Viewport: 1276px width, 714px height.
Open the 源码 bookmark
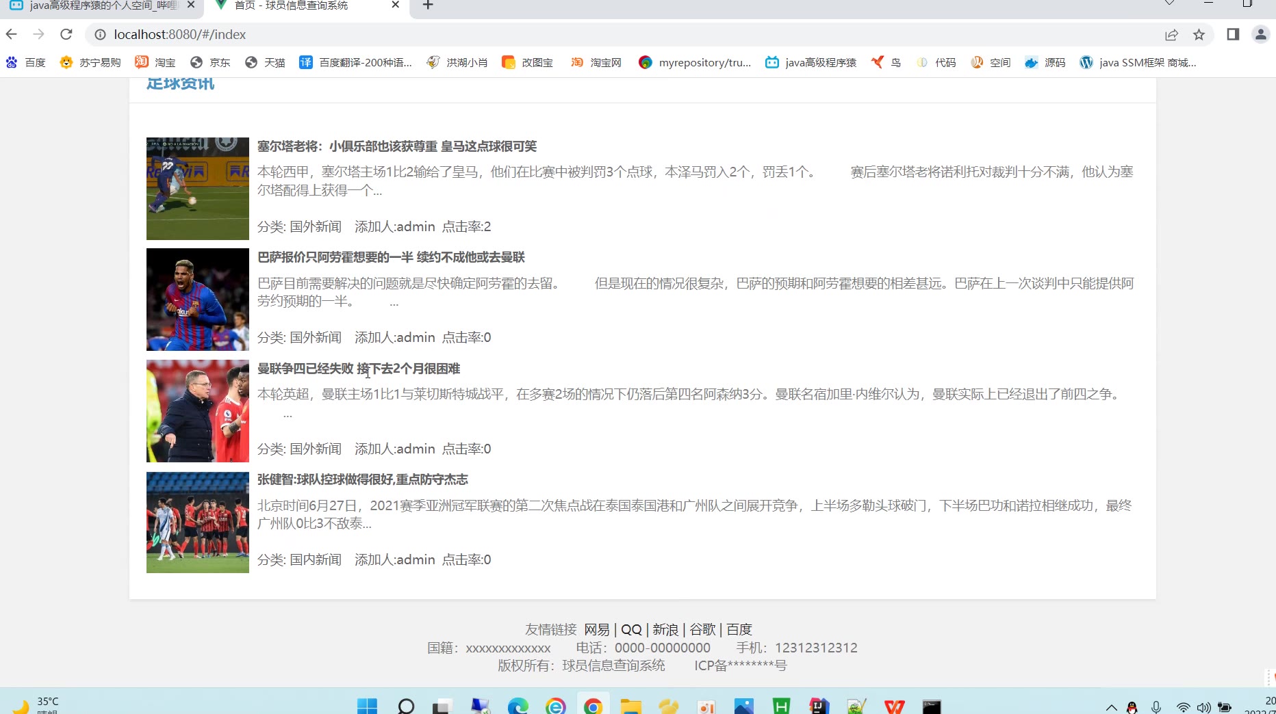tap(1045, 62)
